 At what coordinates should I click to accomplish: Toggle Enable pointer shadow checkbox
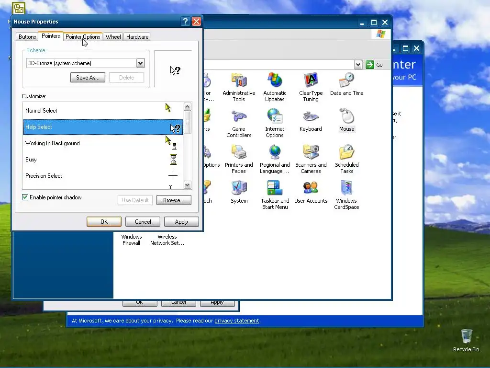[25, 197]
